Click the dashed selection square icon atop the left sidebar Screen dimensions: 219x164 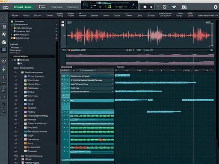tap(4, 17)
